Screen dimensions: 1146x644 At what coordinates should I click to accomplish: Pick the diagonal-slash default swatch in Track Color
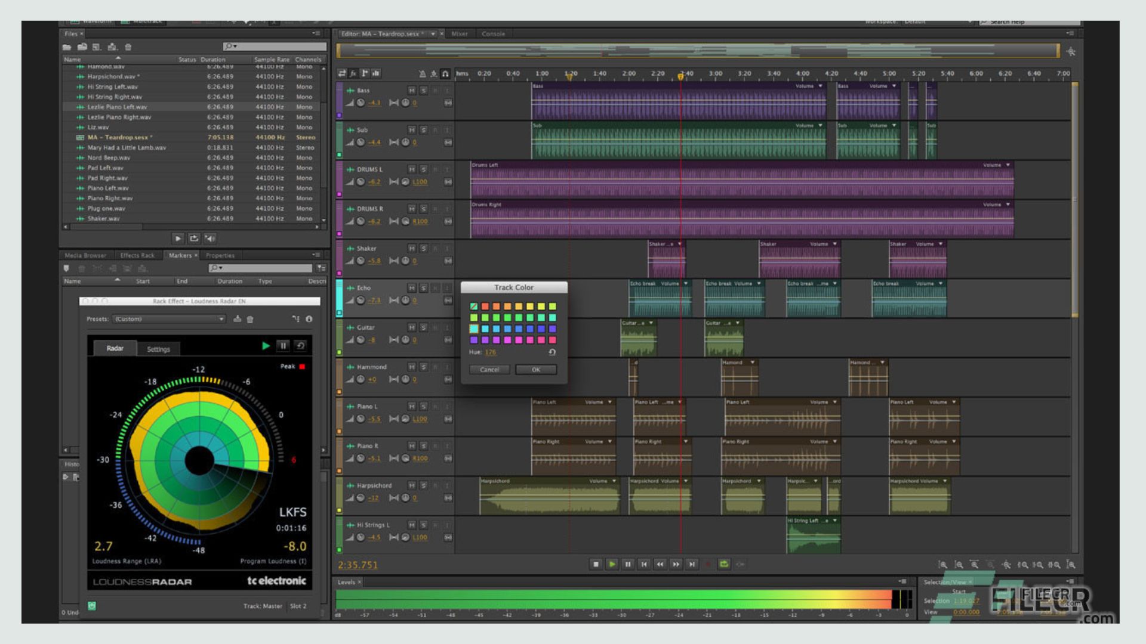(474, 306)
